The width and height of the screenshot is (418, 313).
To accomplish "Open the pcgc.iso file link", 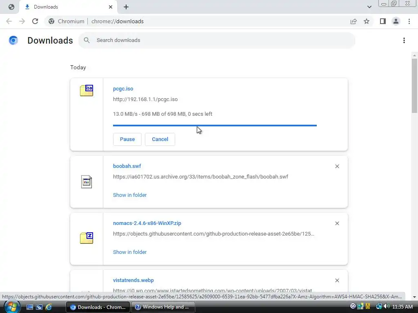I will click(x=123, y=88).
